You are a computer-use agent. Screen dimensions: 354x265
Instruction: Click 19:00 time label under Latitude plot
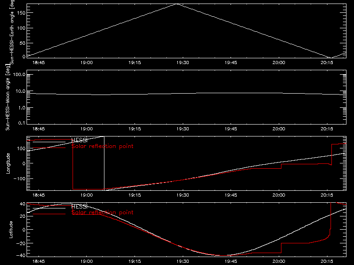[86, 261]
